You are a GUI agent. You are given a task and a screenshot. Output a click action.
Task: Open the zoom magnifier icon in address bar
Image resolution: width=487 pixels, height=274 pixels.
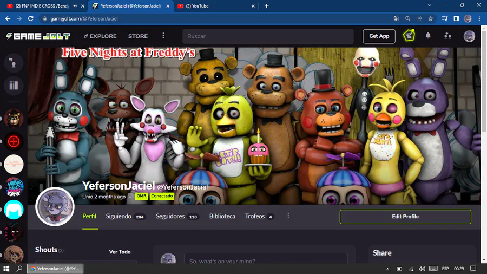408,18
